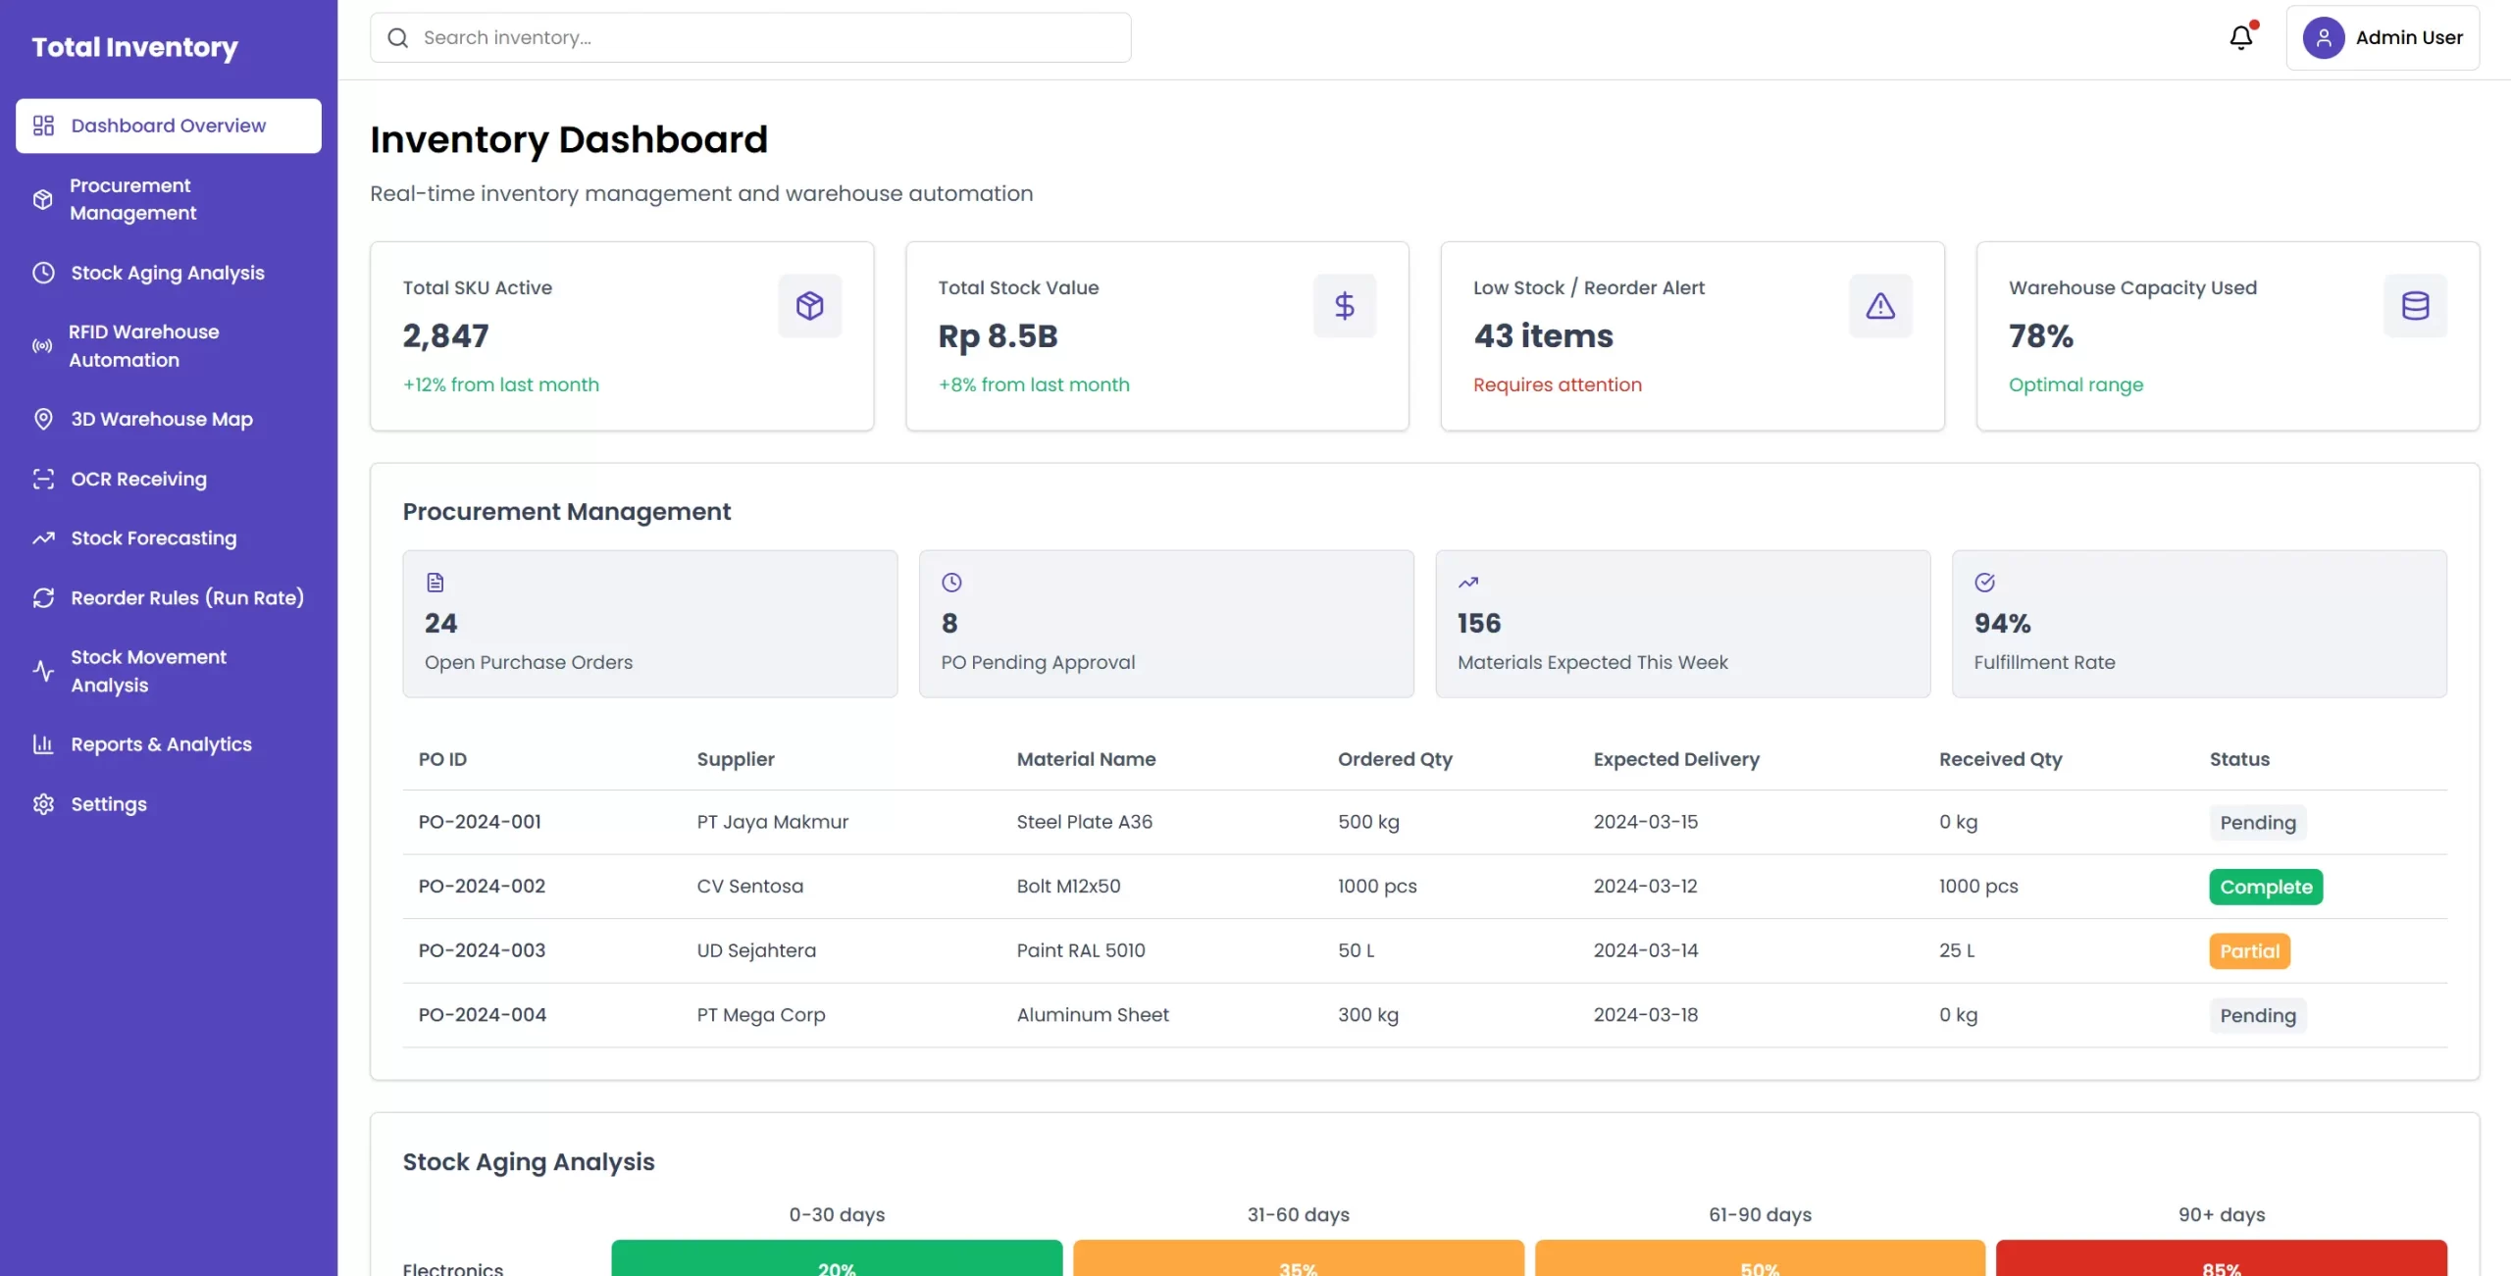Open the OCR Receiving scan icon
The image size is (2511, 1276).
(43, 479)
